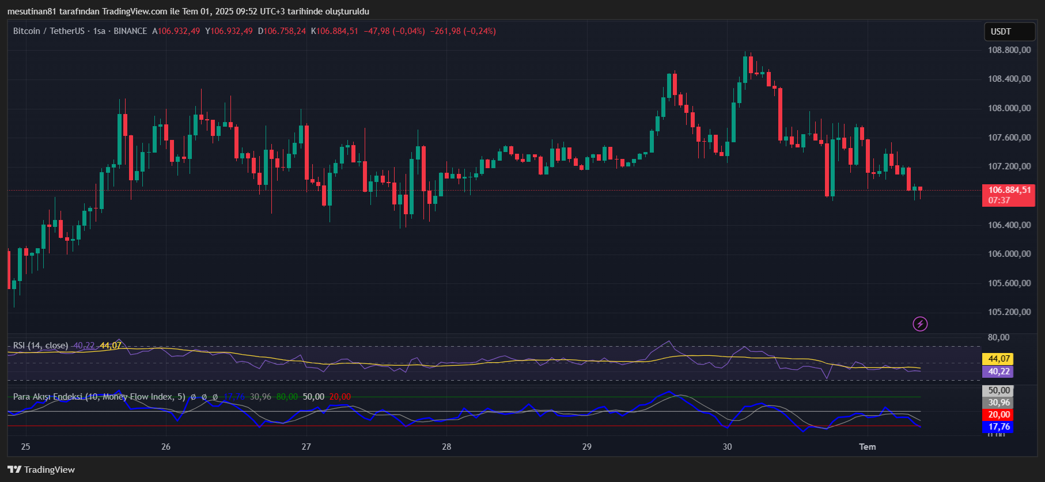The height and width of the screenshot is (482, 1045).
Task: Click the 50,00 MFI axis label
Action: pyautogui.click(x=998, y=390)
